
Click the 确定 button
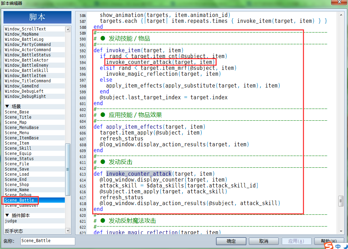pyautogui.click(x=231, y=241)
